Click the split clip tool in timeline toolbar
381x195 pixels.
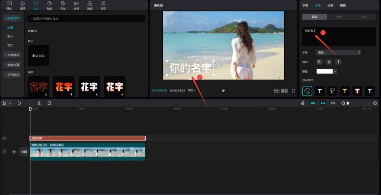click(39, 103)
